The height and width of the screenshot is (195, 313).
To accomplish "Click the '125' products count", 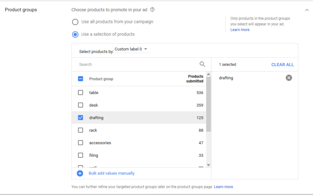I will point(200,118).
